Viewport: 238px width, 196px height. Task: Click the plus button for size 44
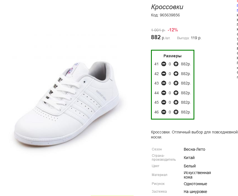click(x=176, y=93)
